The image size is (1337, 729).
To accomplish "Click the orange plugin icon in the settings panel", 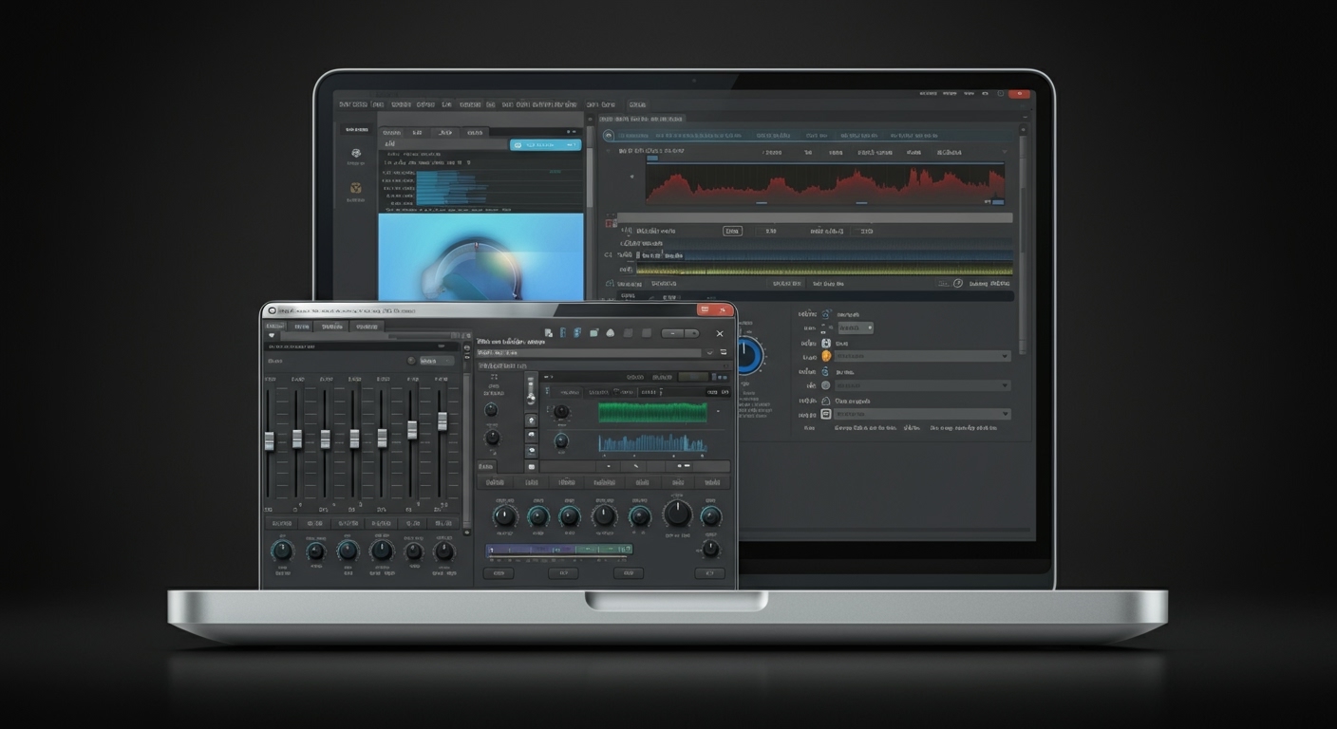I will click(x=826, y=356).
